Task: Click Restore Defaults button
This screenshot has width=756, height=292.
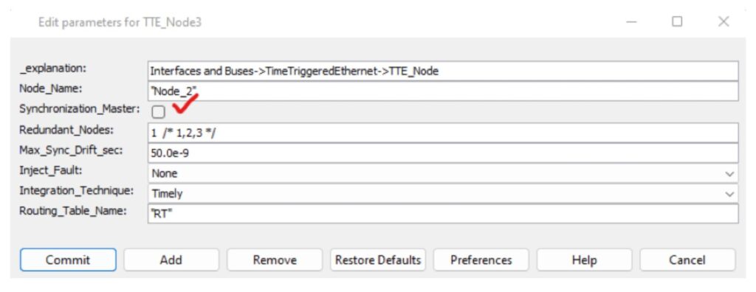Action: pyautogui.click(x=377, y=260)
